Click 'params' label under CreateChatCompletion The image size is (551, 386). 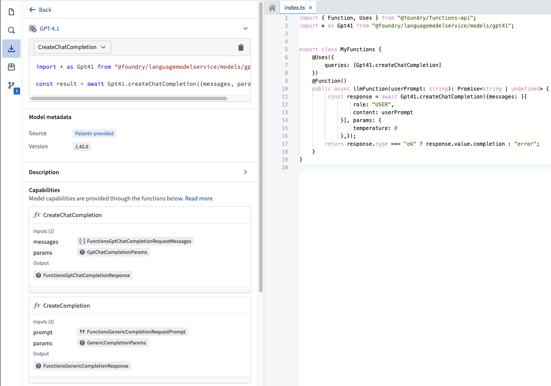point(43,253)
